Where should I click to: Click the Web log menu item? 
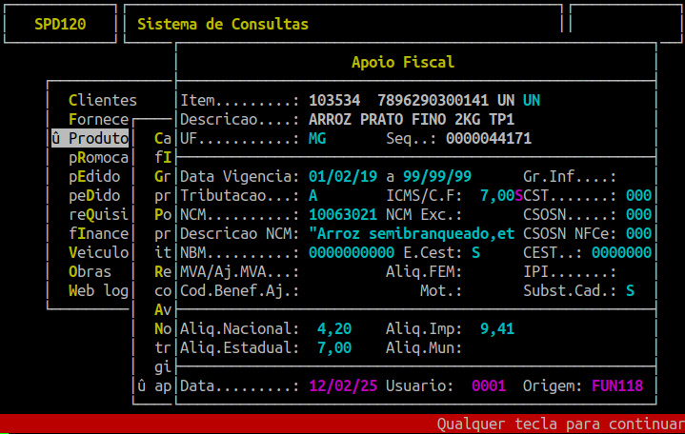coord(98,291)
